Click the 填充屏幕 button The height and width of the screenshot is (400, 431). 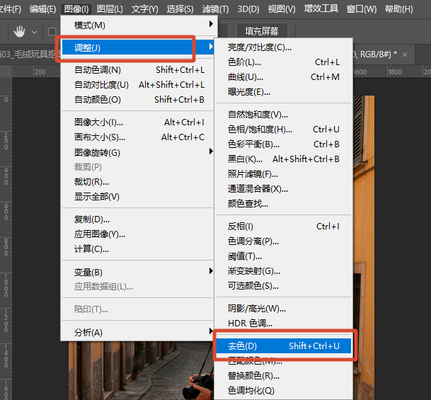[x=262, y=31]
